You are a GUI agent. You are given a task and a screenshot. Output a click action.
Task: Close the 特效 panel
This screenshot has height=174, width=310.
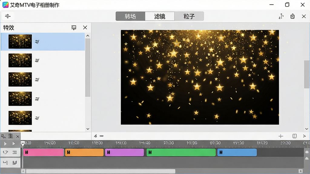point(85,27)
